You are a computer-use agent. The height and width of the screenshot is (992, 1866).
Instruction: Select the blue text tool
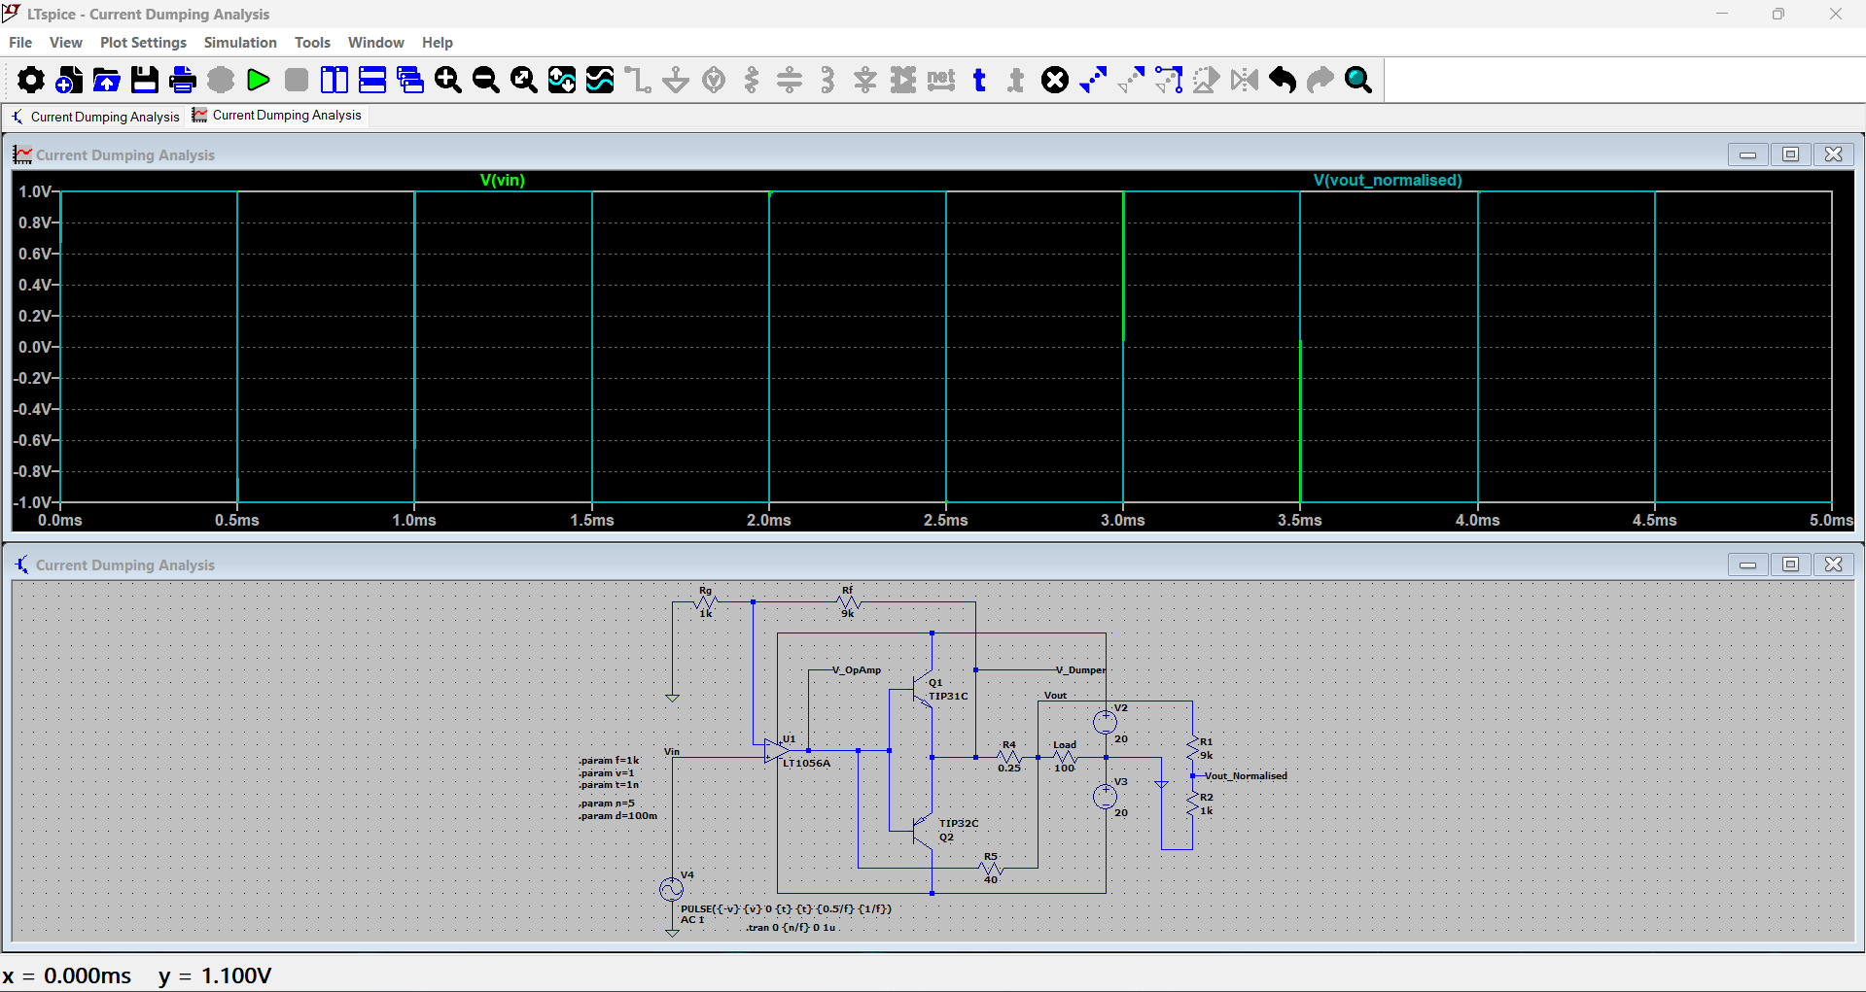(979, 80)
